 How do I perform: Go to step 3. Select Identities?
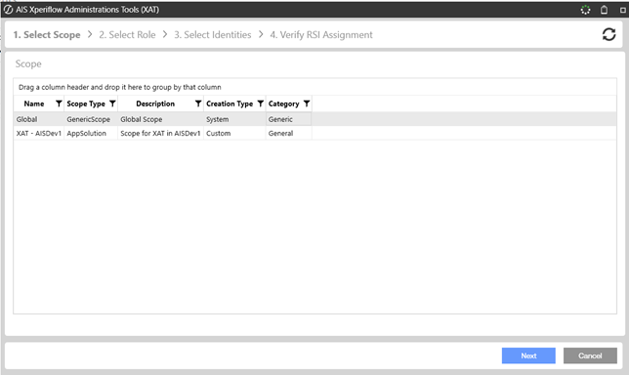tap(213, 35)
